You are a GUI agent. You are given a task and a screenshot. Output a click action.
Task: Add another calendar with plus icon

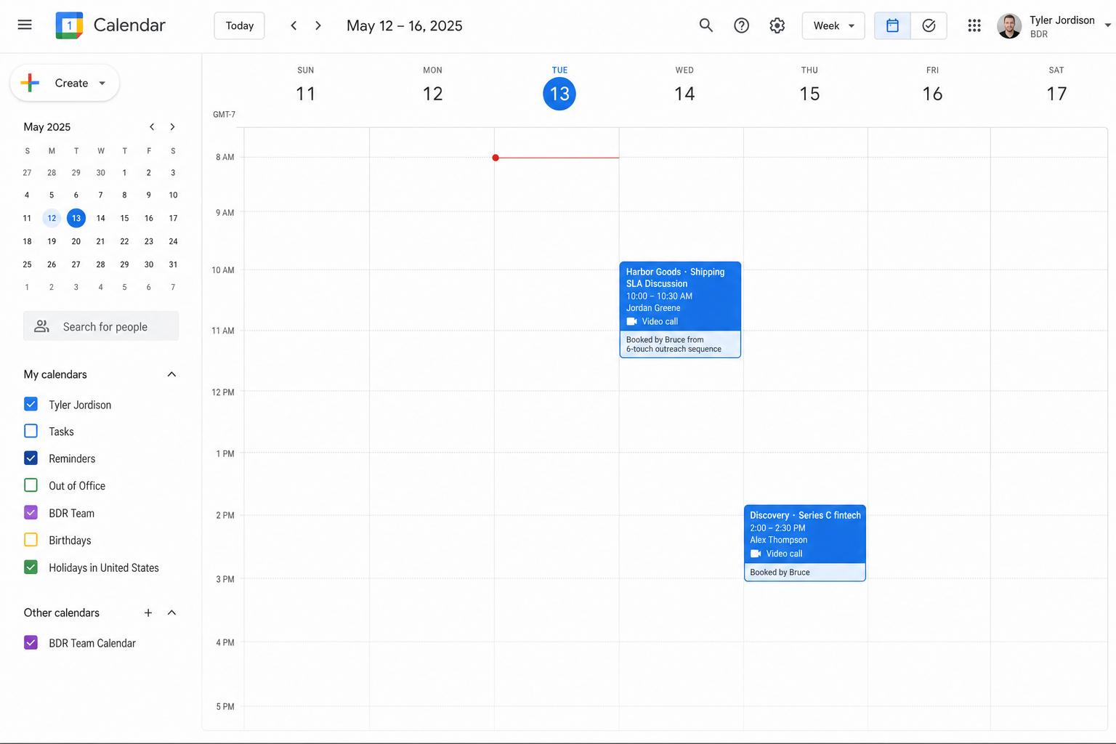click(148, 612)
